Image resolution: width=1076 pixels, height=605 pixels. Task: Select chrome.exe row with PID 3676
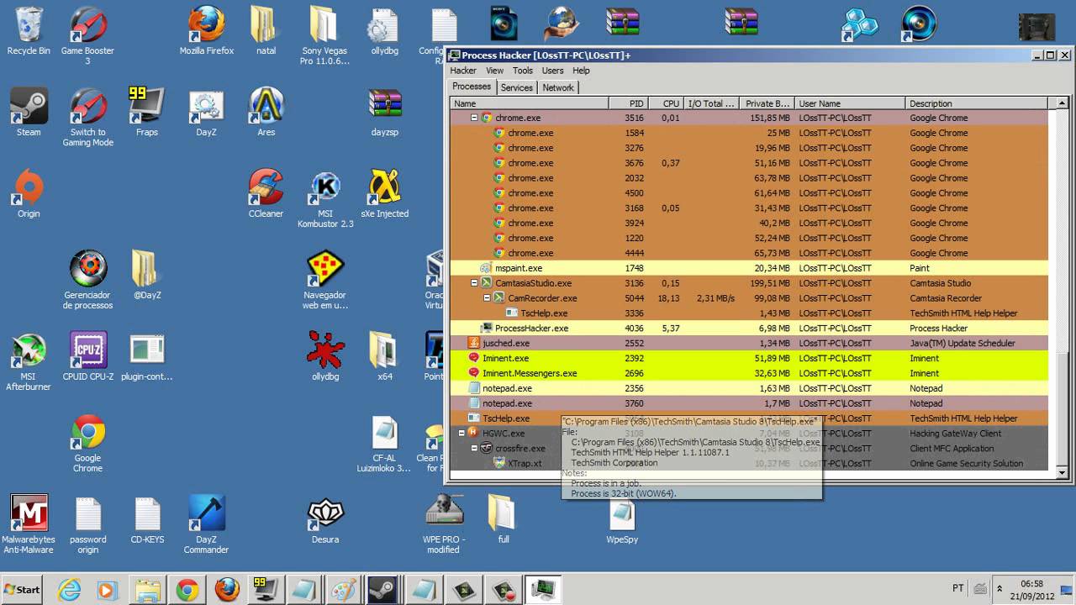click(x=749, y=163)
